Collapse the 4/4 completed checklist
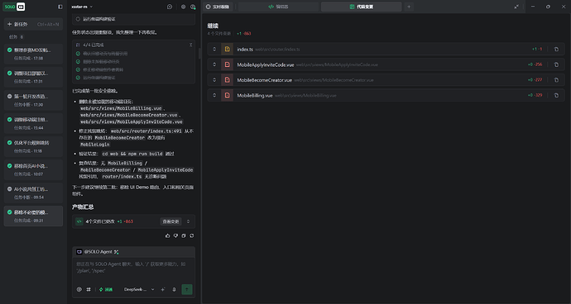The image size is (571, 304). (191, 45)
